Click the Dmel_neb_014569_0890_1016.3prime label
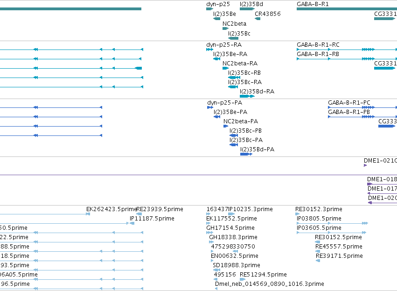397x291 pixels. [270, 284]
